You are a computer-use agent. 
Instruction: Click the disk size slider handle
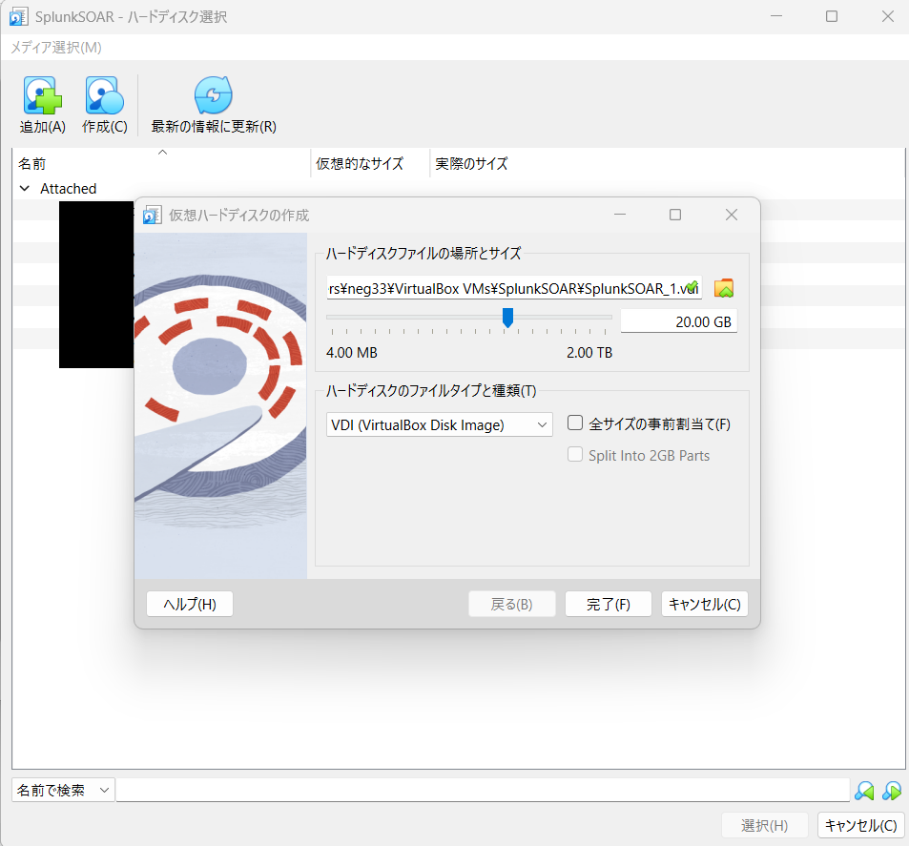507,318
